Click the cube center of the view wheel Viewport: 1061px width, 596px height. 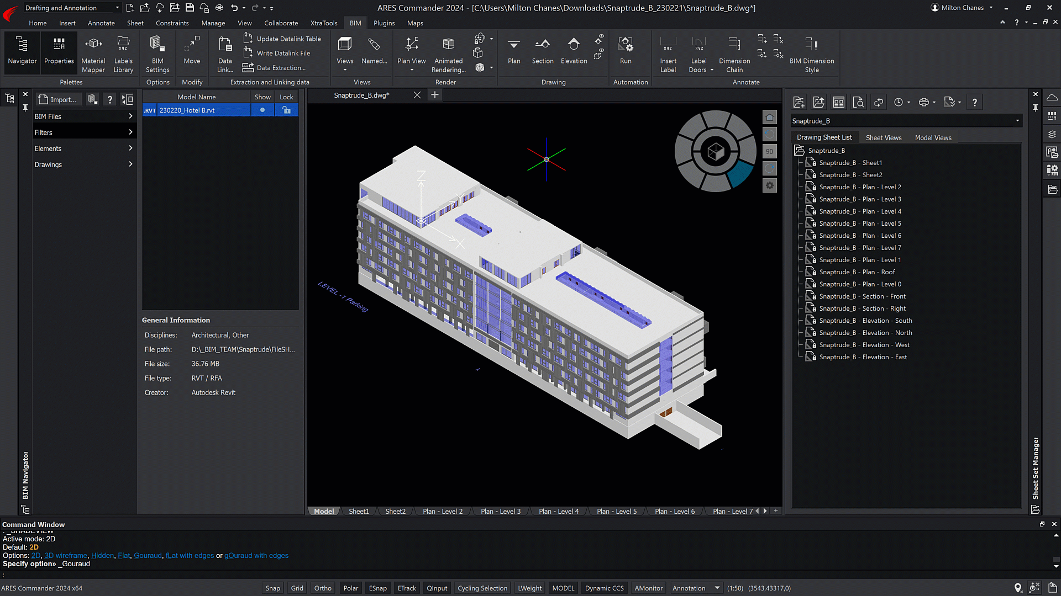click(716, 151)
